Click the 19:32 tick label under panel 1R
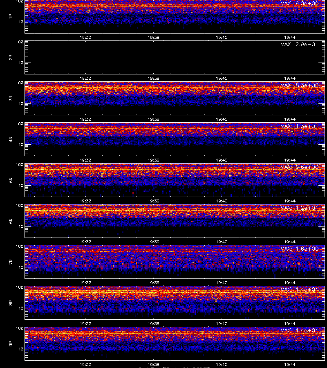The width and height of the screenshot is (327, 368). click(85, 37)
